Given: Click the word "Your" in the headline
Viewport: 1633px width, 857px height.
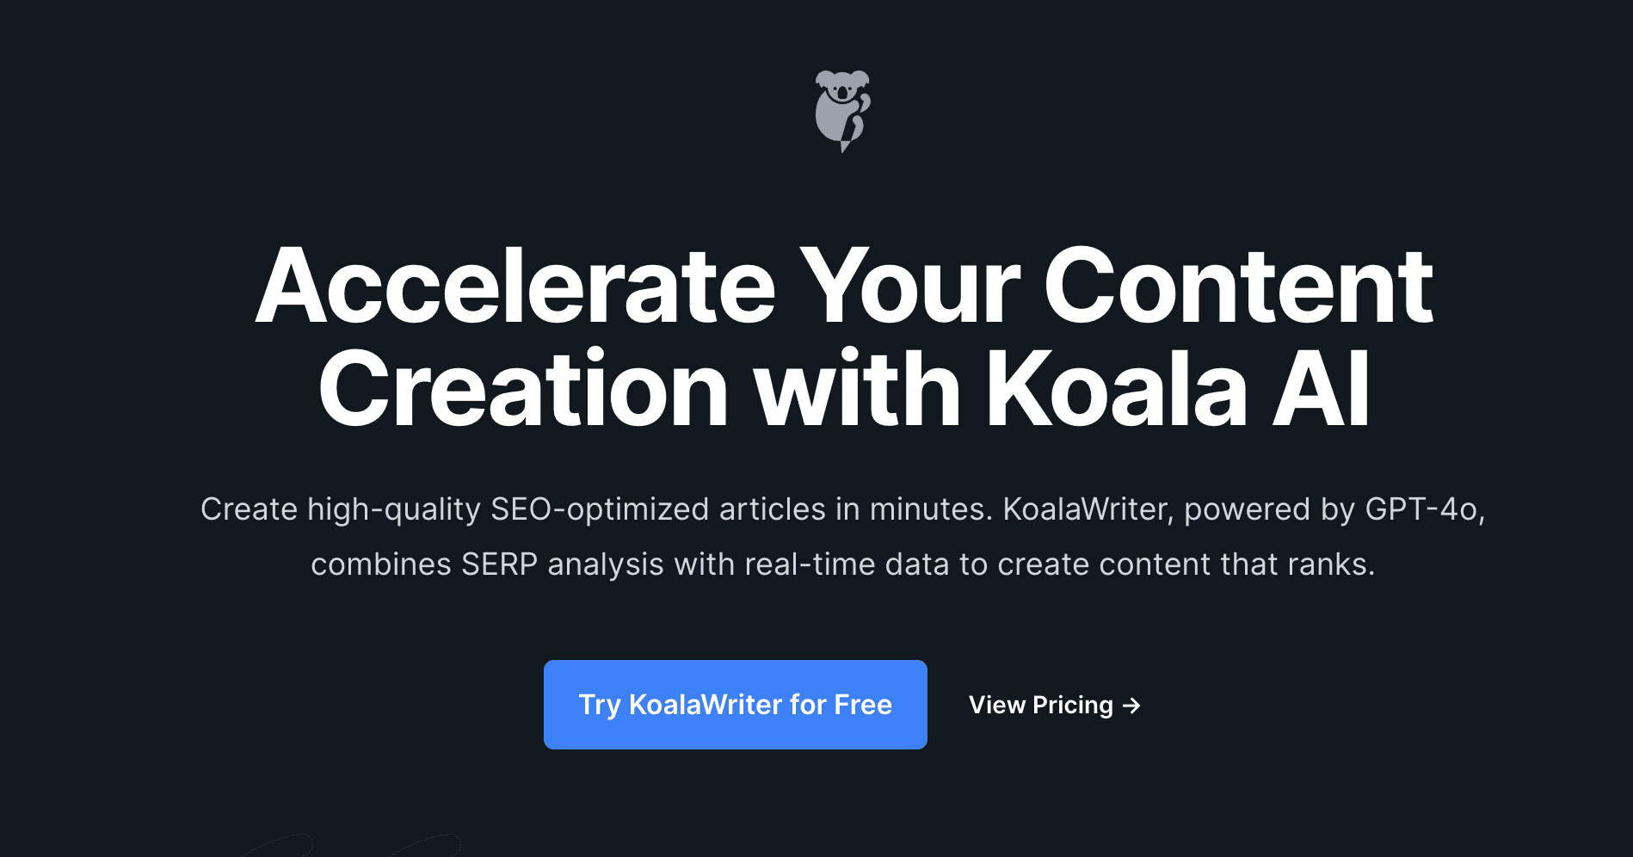Looking at the screenshot, I should 910,287.
